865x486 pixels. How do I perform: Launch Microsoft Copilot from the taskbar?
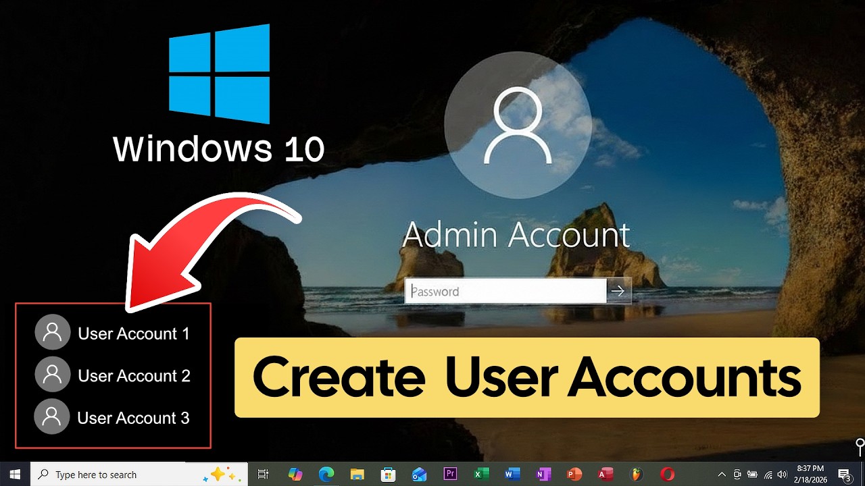[295, 475]
